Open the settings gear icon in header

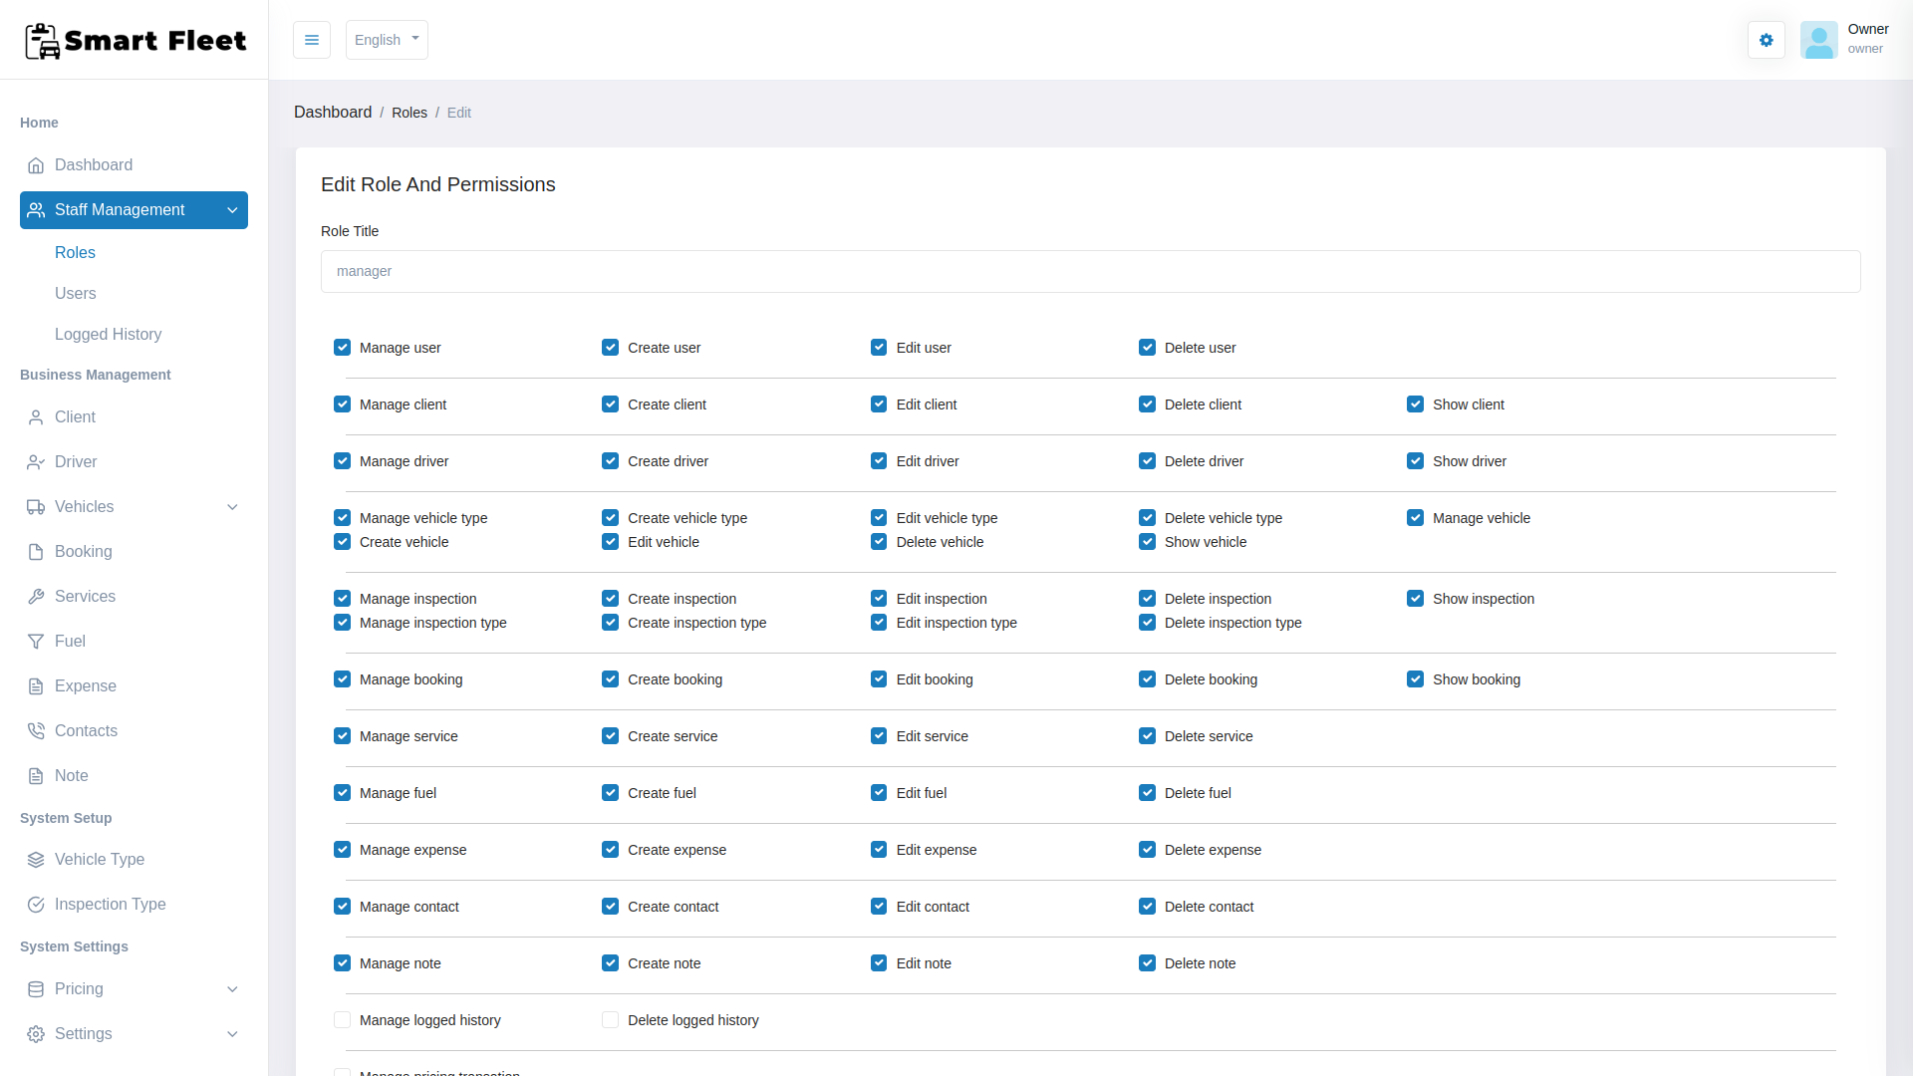1766,40
